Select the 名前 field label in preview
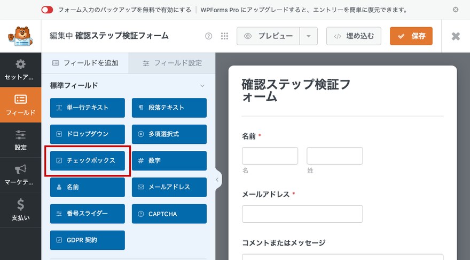The width and height of the screenshot is (470, 260). click(249, 136)
